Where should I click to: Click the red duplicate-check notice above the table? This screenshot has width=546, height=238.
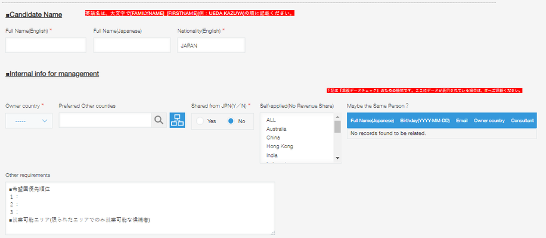click(424, 90)
